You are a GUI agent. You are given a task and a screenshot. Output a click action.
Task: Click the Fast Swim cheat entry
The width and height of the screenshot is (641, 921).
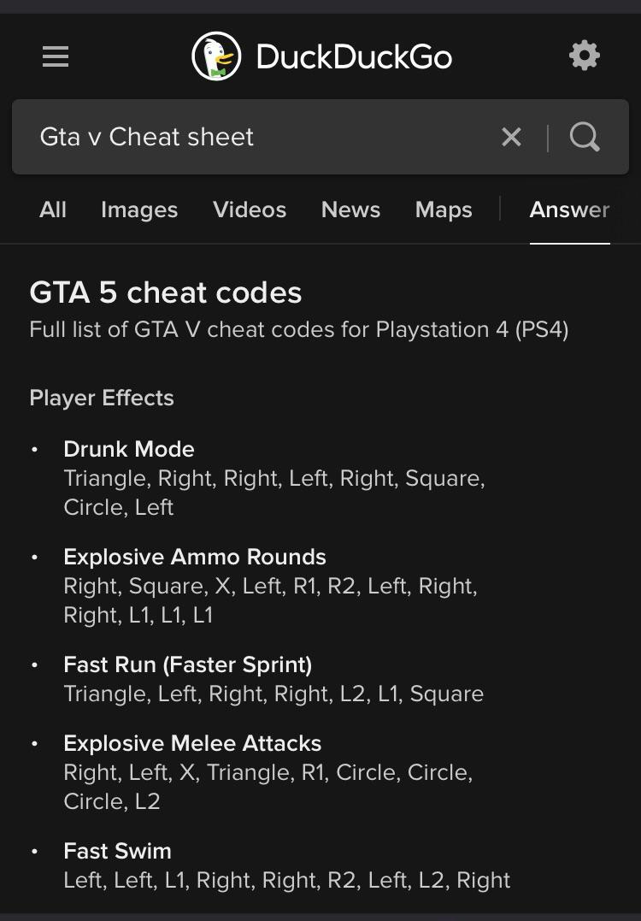(117, 851)
